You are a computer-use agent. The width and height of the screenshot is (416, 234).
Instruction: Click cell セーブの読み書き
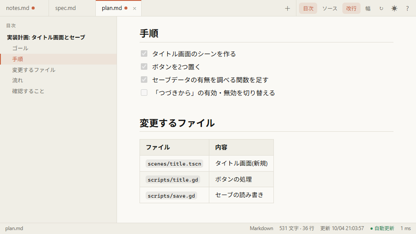(241, 195)
